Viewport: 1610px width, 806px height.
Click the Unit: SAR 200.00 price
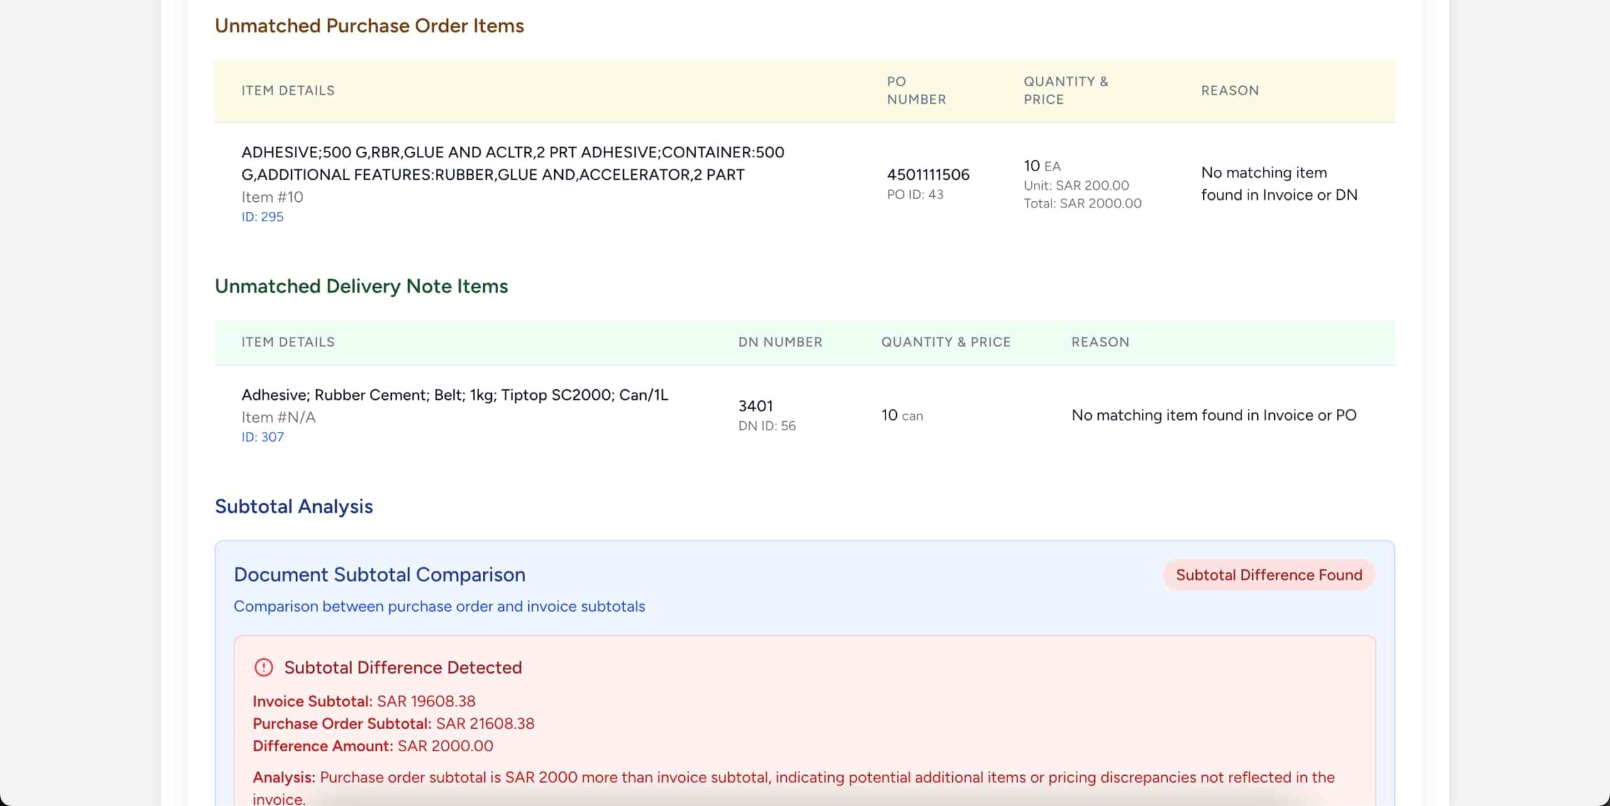pos(1076,185)
